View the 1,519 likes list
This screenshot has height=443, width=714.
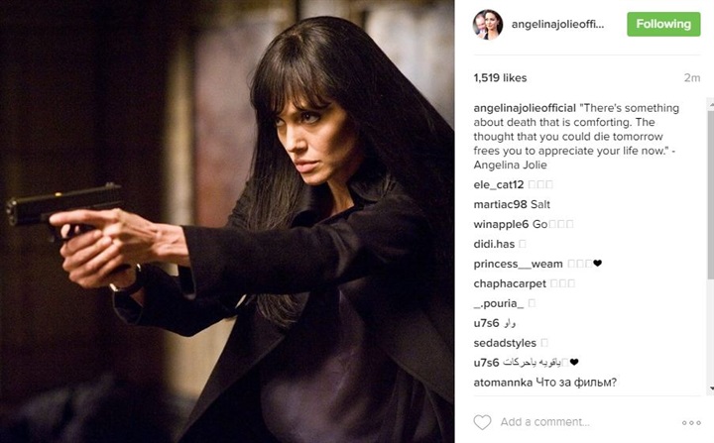pyautogui.click(x=500, y=78)
